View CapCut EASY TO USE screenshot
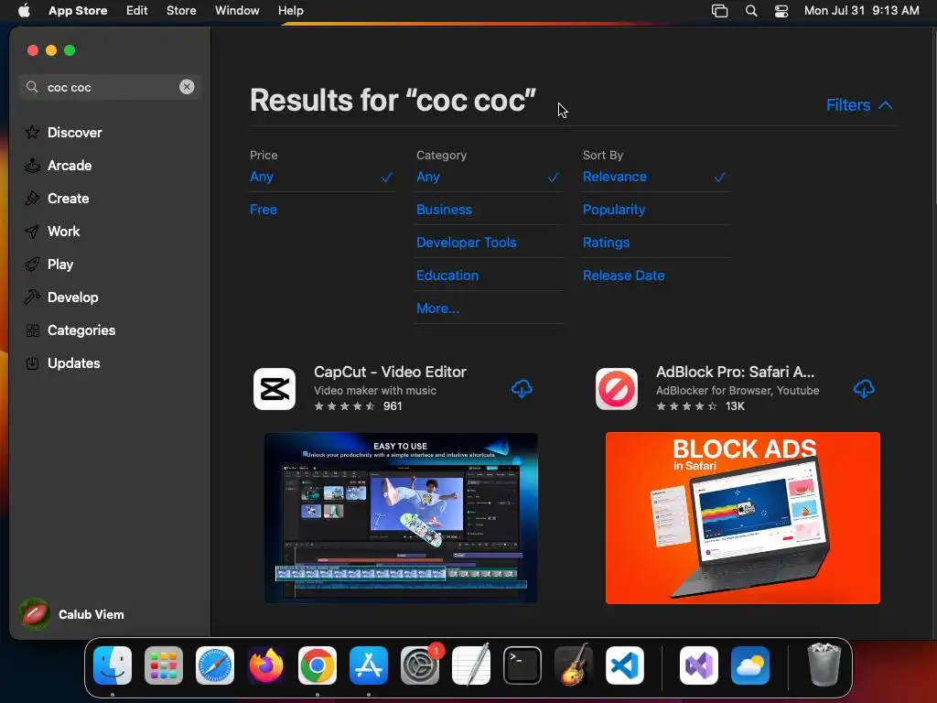937x703 pixels. point(401,518)
